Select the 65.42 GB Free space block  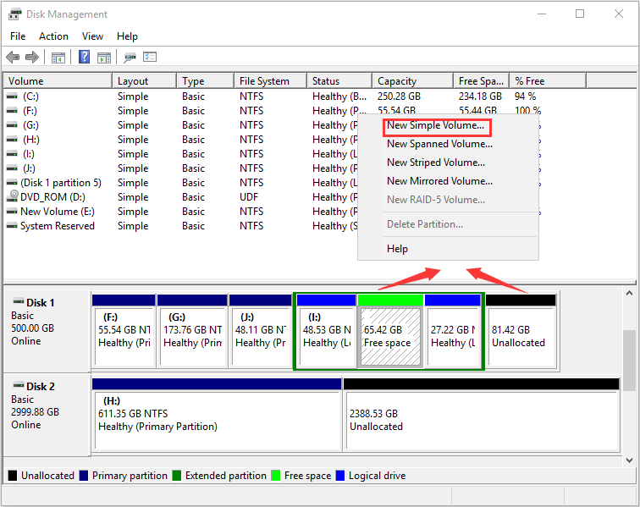tap(390, 331)
